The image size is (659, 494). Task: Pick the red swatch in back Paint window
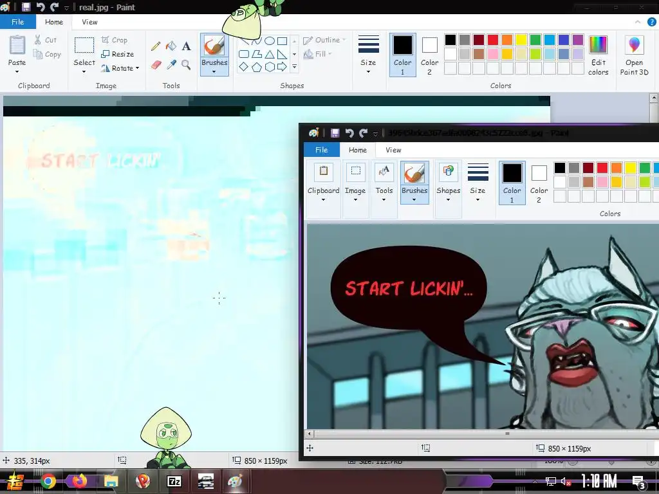493,40
